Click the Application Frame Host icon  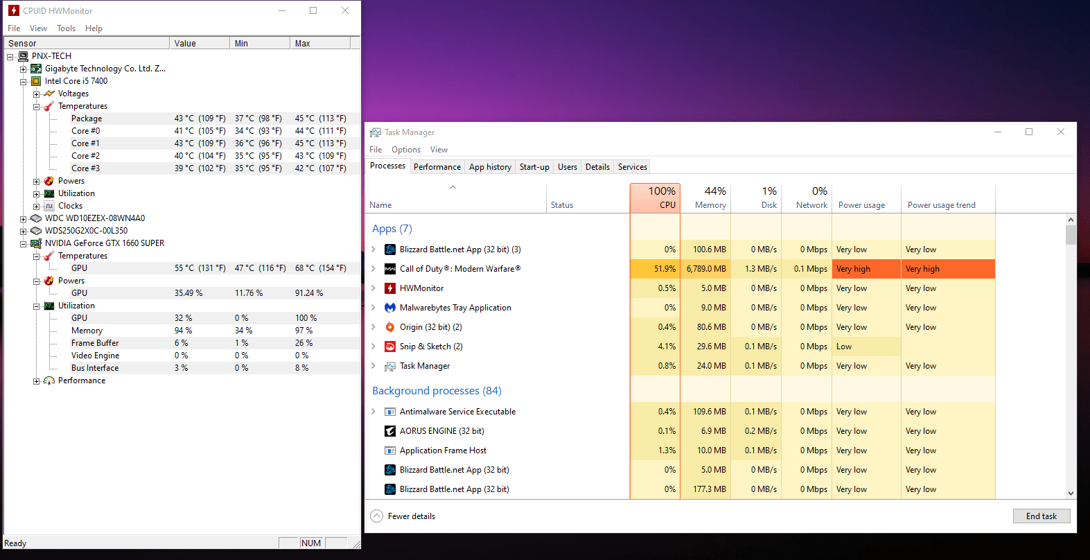click(390, 450)
